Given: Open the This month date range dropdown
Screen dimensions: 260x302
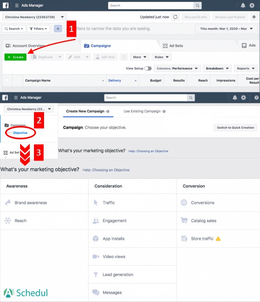Looking at the screenshot, I should [226, 29].
